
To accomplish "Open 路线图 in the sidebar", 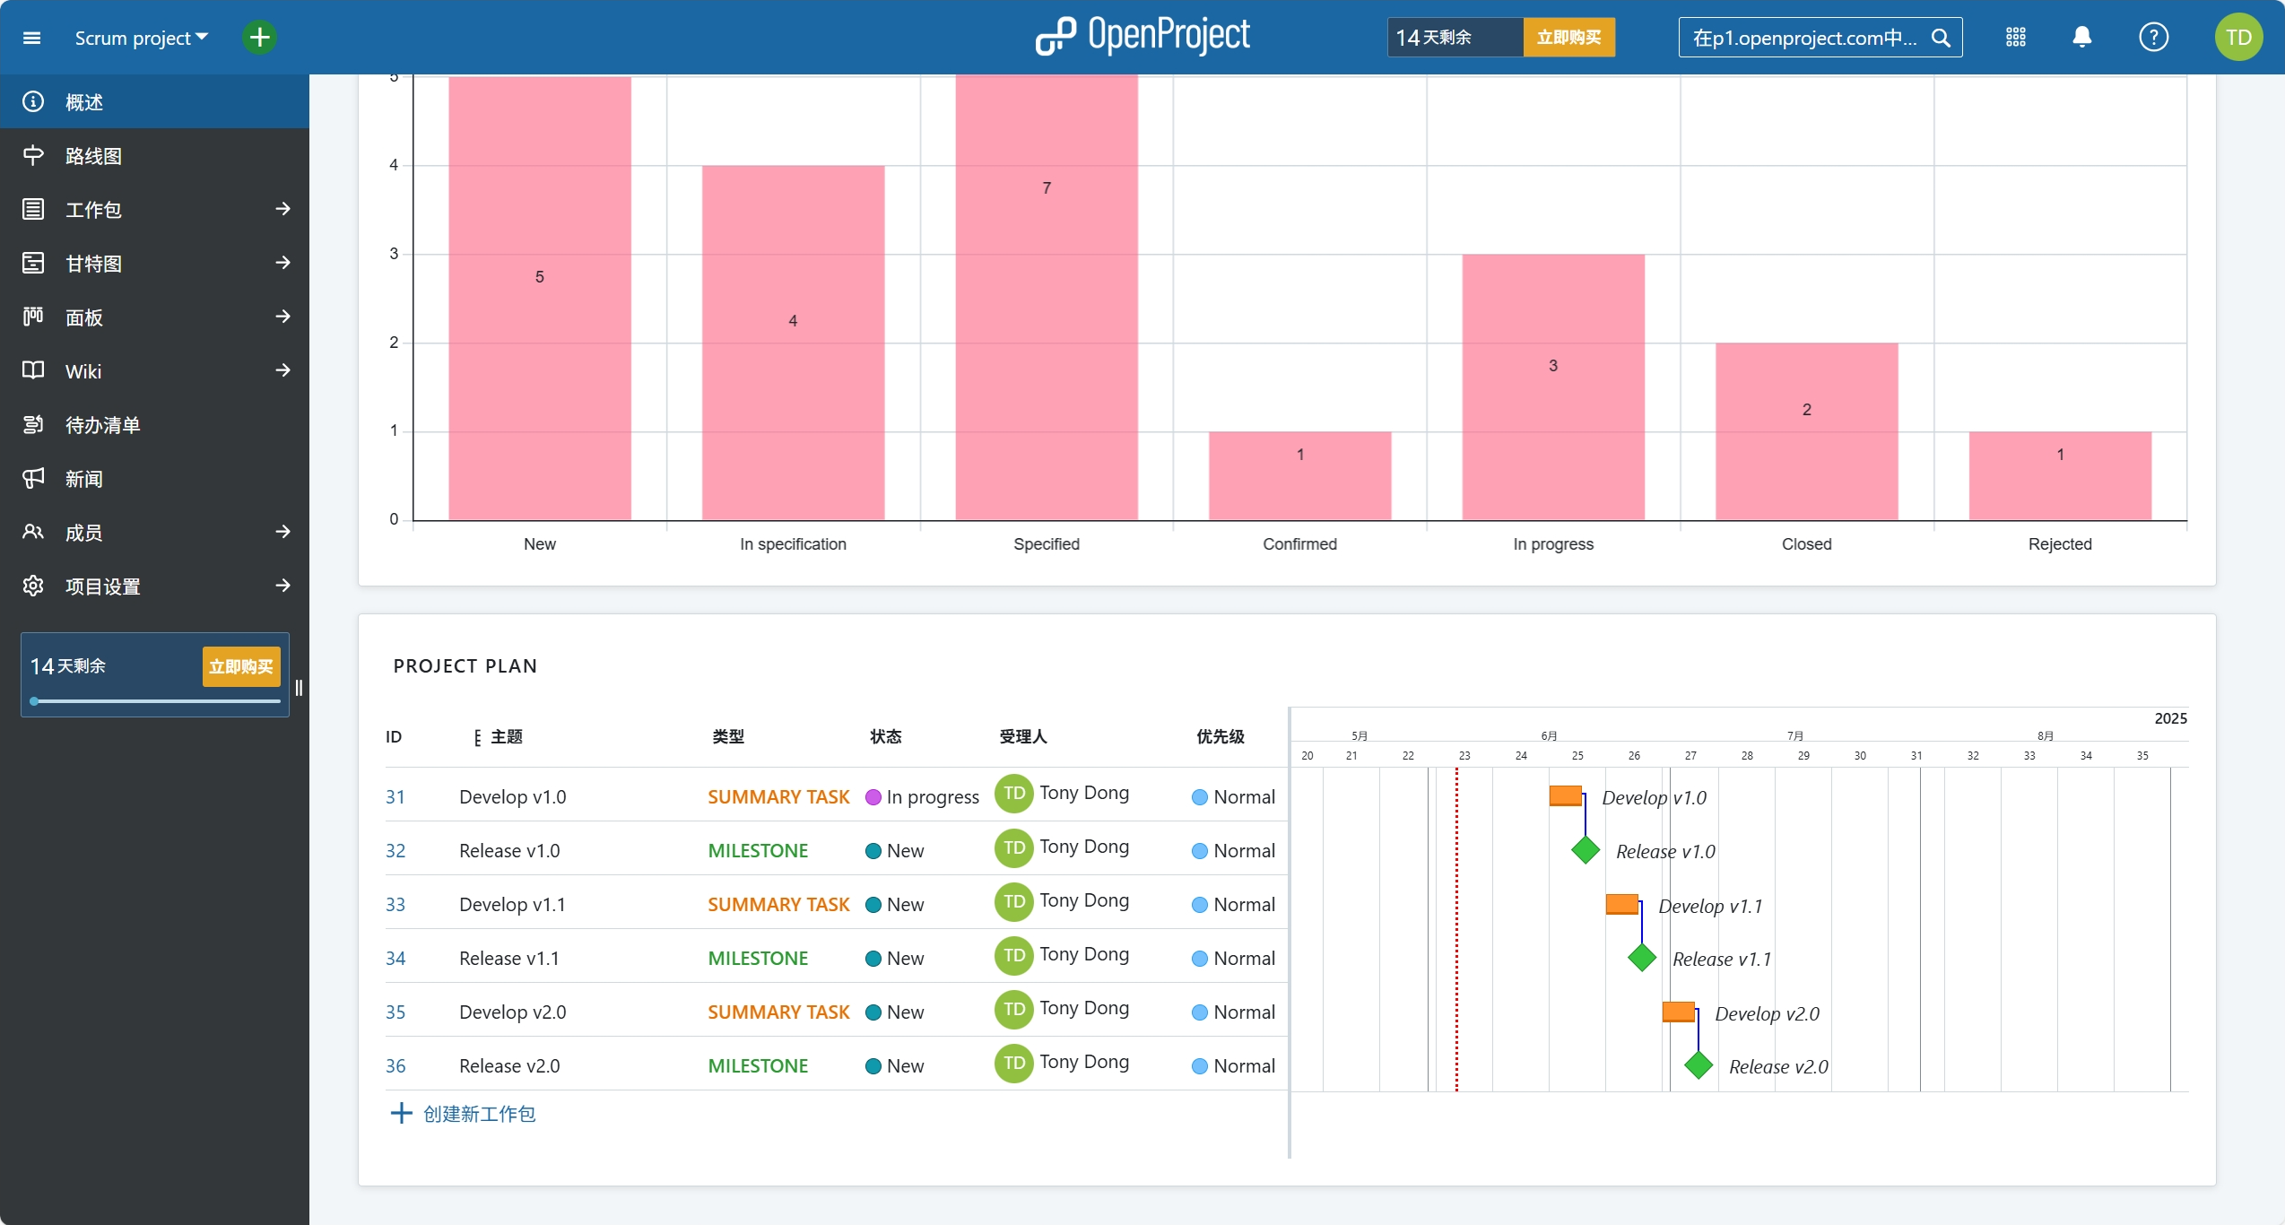I will point(154,155).
